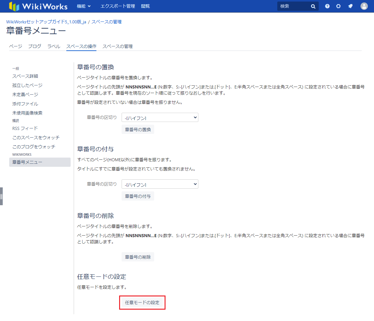374x321 pixels.
Task: Expand delimiter dropdown under 章番号の付与
Action: pyautogui.click(x=160, y=184)
